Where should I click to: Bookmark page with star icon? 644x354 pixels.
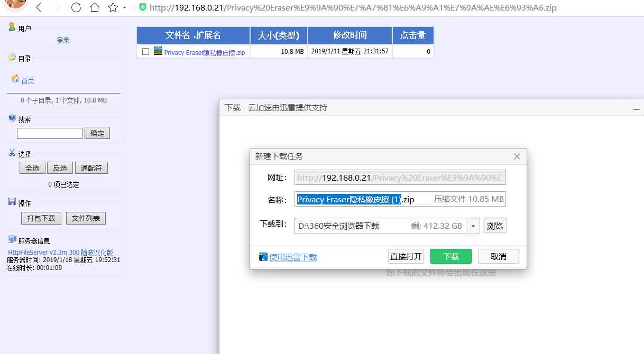pyautogui.click(x=113, y=7)
